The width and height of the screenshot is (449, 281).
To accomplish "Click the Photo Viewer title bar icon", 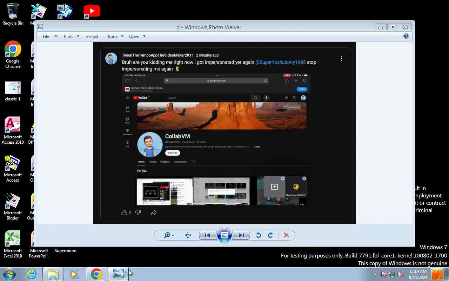I will [x=40, y=27].
